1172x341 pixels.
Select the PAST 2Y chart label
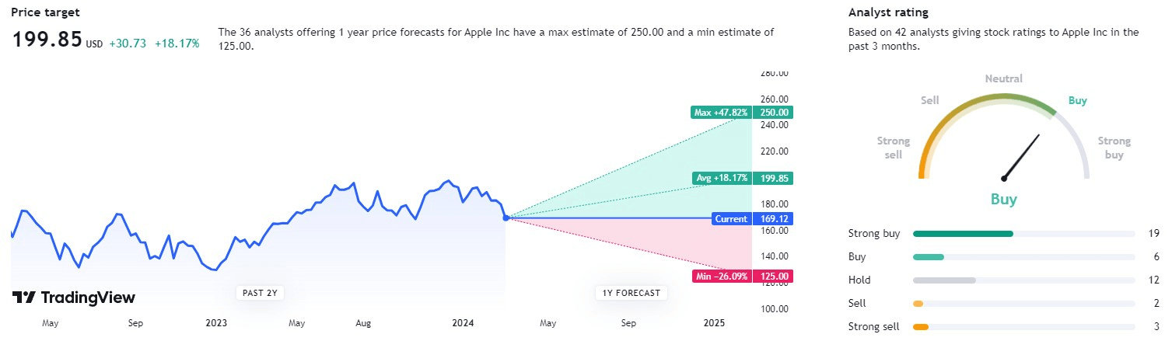point(260,293)
